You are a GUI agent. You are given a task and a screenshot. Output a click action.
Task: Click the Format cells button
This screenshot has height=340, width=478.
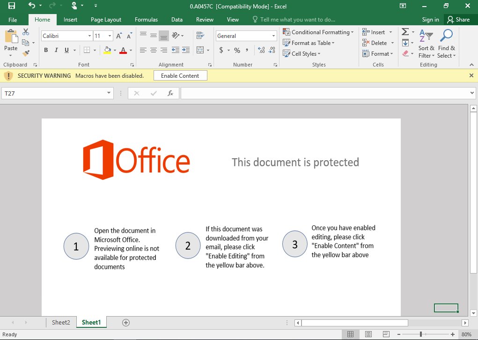378,54
